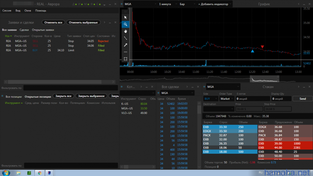Open the Помощь menu
This screenshot has height=176, width=313.
point(40,10)
